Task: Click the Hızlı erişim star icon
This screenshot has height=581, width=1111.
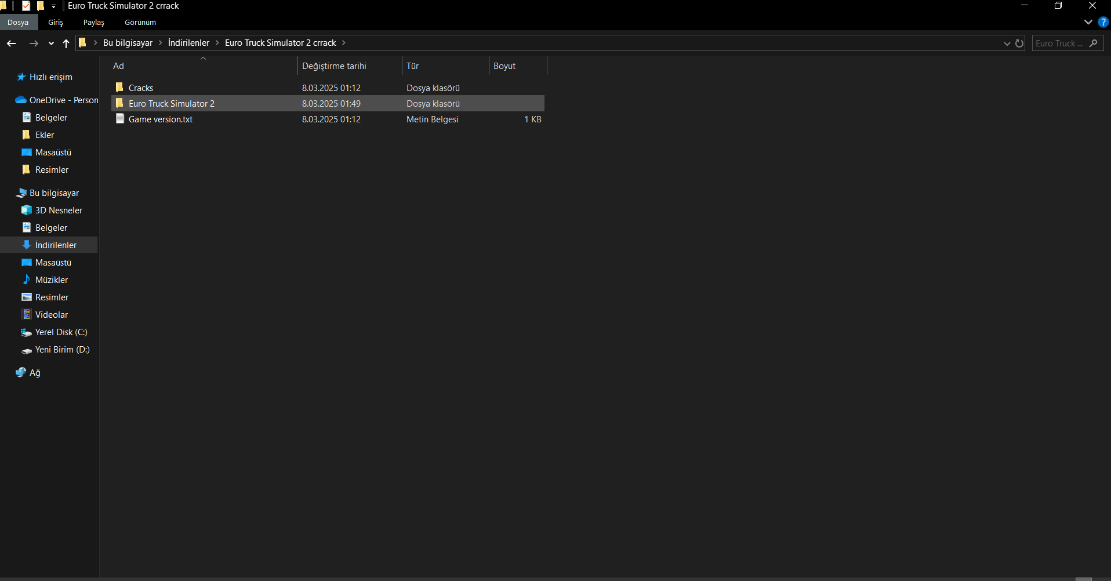Action: [x=21, y=77]
